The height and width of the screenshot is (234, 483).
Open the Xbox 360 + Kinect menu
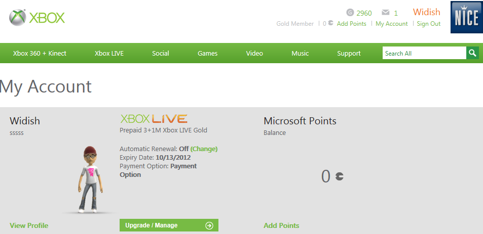pos(40,54)
